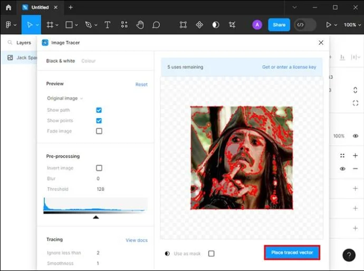Click the Use as mask toolbar icon
Viewport: 364px width, 271px height.
tap(216, 25)
